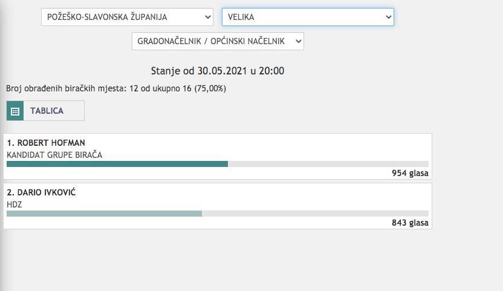Click the unfilled part of Ivković's bar
503x291 pixels.
tap(314, 214)
